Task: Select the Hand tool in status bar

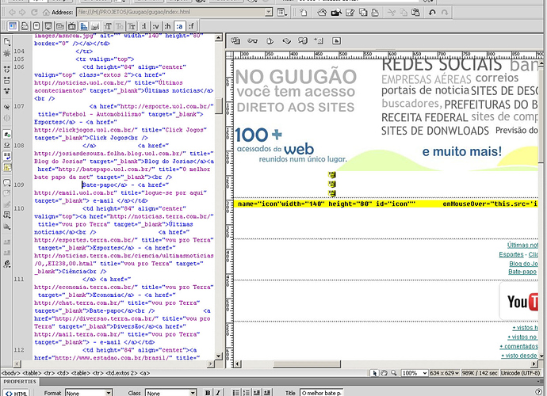Action: [384, 373]
